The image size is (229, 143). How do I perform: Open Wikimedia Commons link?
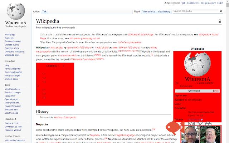[x=15, y=140]
